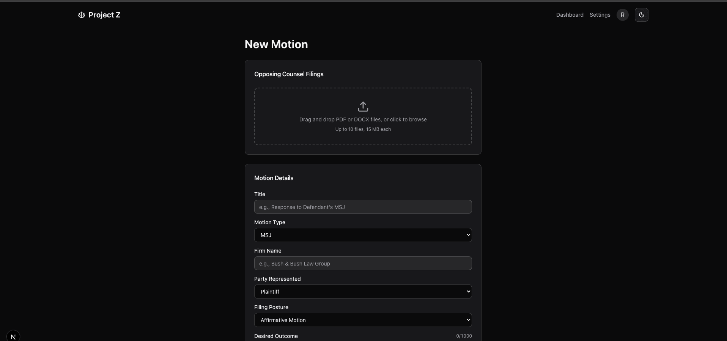
Task: Open the Party Represented Plaintiff dropdown
Action: [x=363, y=291]
